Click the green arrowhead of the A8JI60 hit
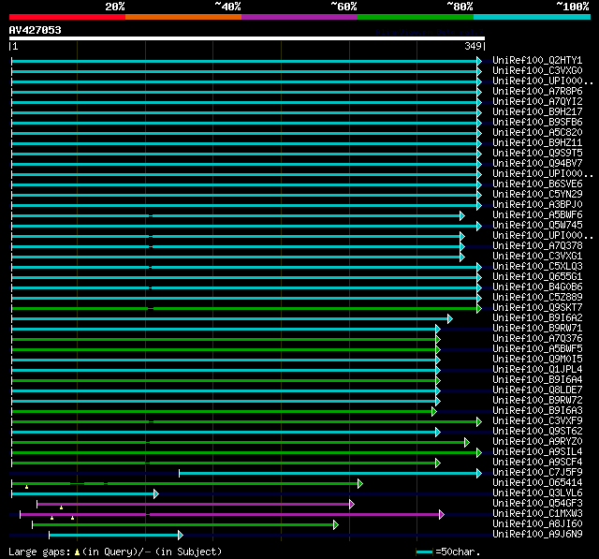 [x=335, y=524]
